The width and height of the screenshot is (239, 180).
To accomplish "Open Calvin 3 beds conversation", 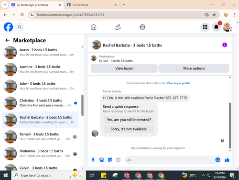I will (40, 167).
